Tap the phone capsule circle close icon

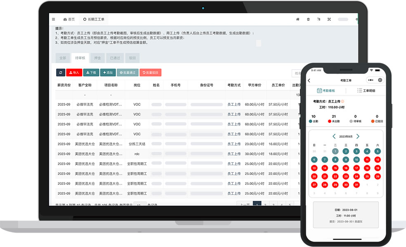(380, 80)
